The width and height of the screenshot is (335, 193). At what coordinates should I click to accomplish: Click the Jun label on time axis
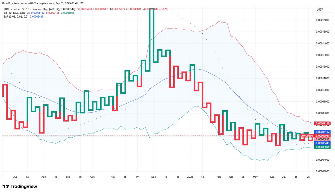pos(271,177)
